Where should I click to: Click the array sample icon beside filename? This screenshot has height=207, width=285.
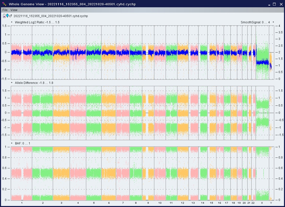point(4,16)
